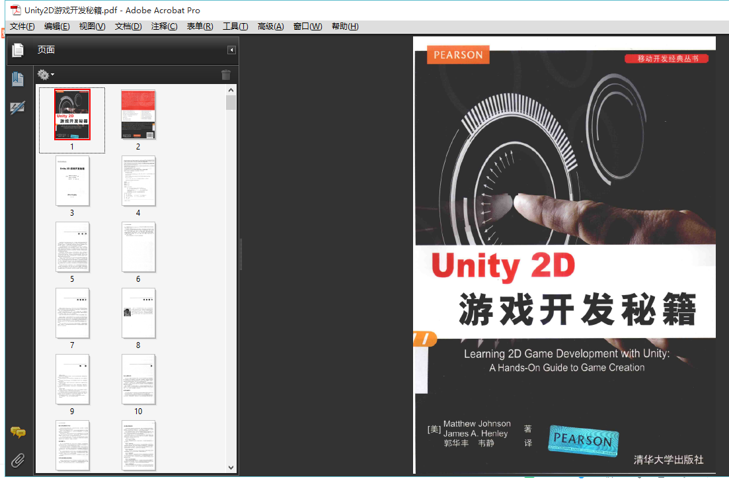The image size is (729, 479).
Task: Select page 4 thumbnail
Action: [x=138, y=181]
